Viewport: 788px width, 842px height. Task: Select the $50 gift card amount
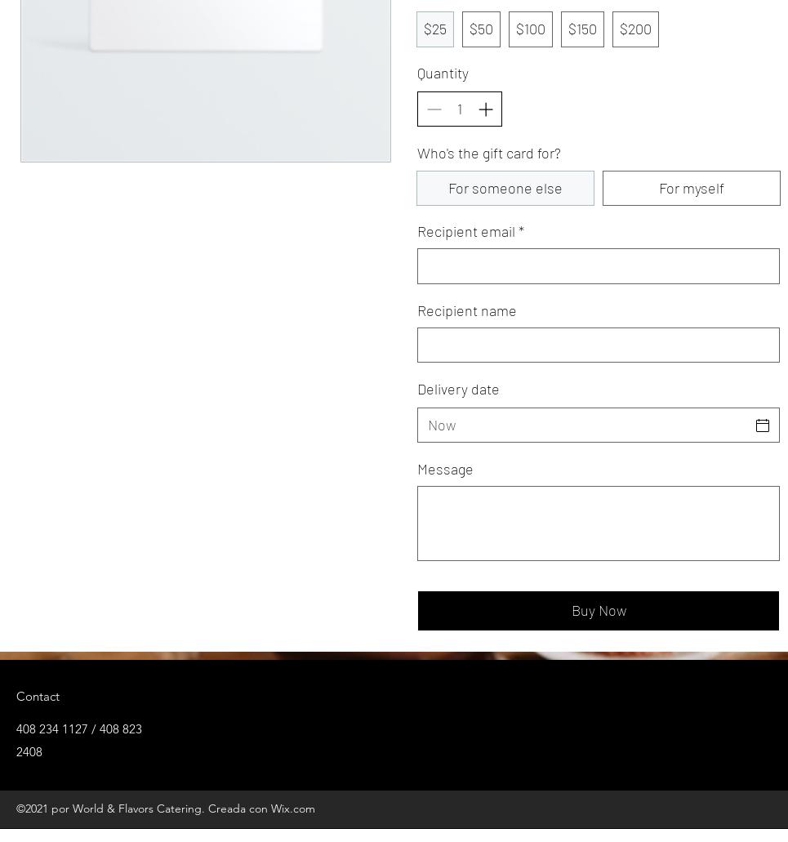tap(481, 29)
